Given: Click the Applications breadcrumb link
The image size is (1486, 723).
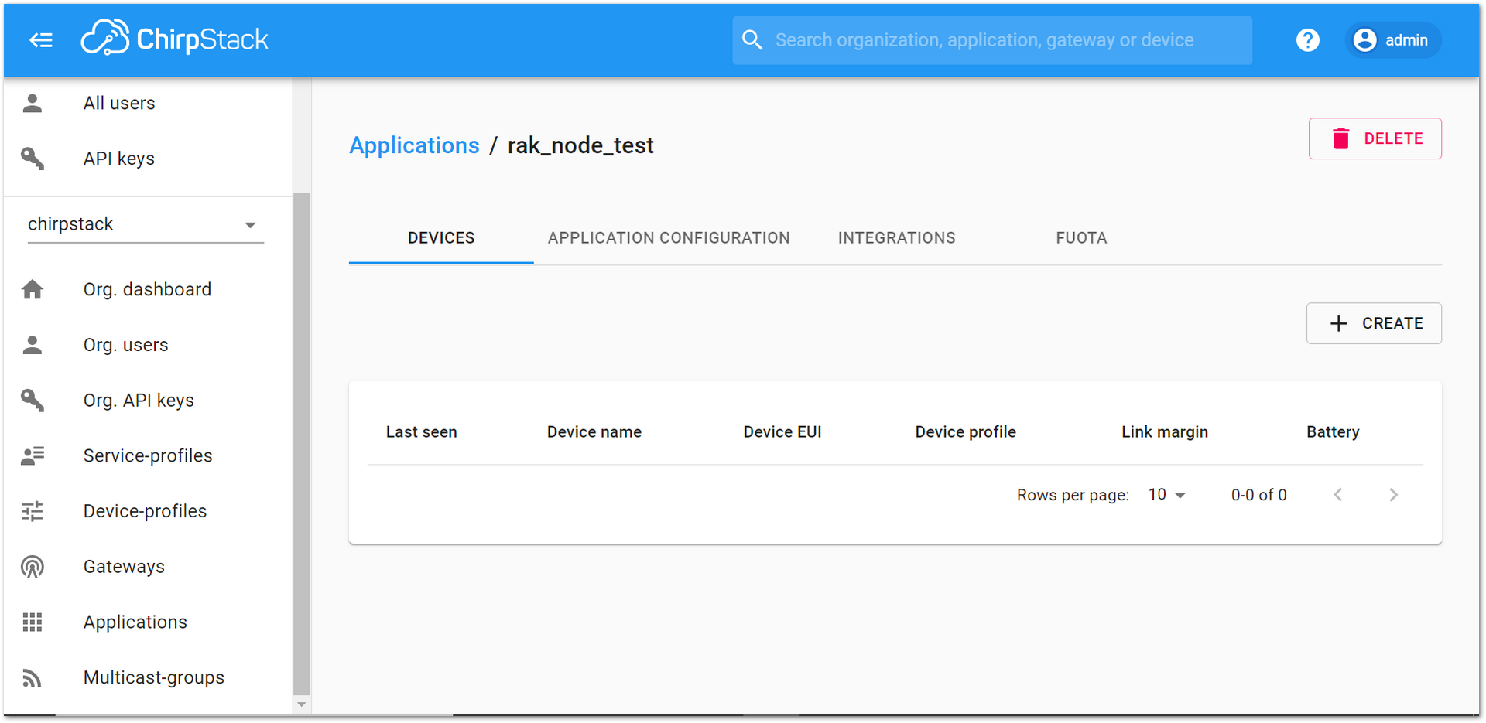Looking at the screenshot, I should (x=414, y=145).
